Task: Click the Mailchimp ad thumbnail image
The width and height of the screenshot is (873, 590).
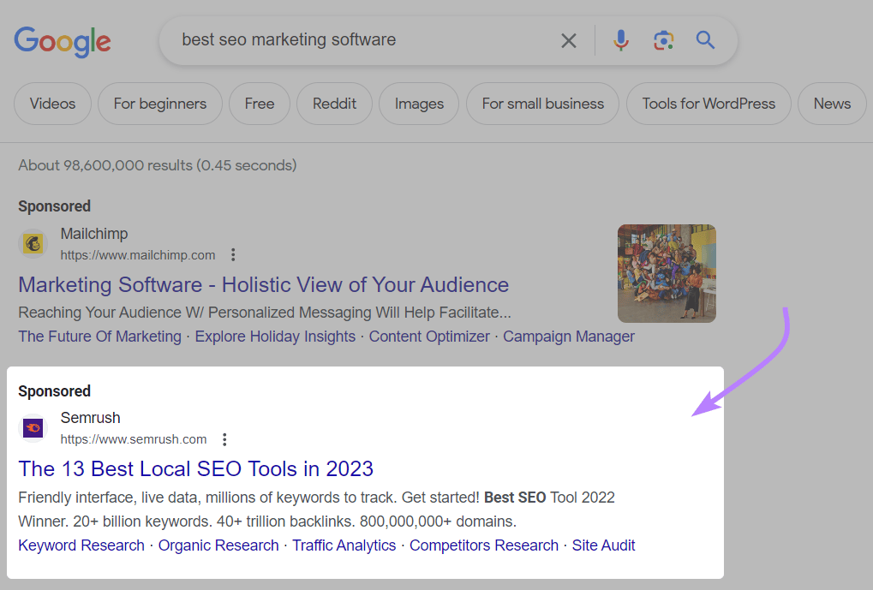Action: coord(667,273)
